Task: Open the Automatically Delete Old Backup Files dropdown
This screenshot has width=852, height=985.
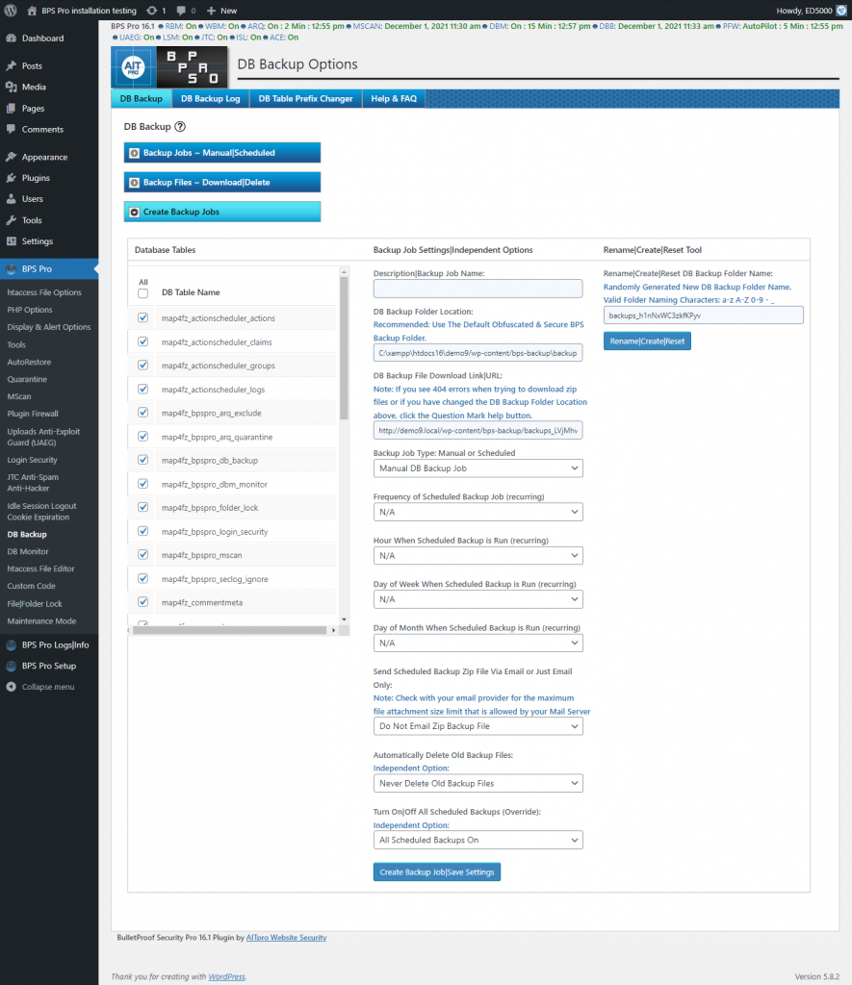Action: click(x=477, y=782)
